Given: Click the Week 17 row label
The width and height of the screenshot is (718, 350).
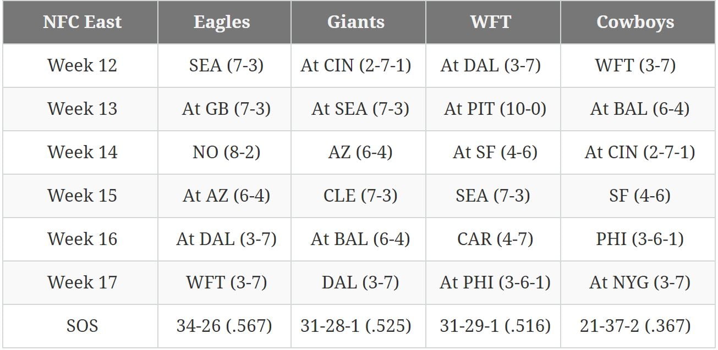Looking at the screenshot, I should (82, 282).
